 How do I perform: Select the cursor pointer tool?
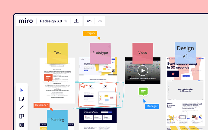pos(22,90)
